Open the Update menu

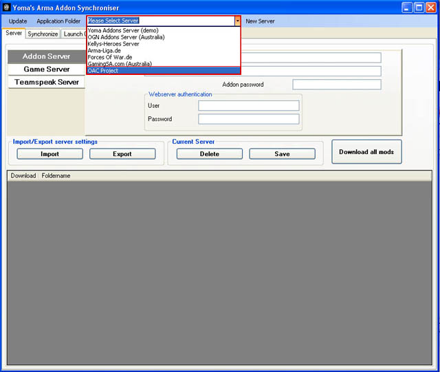coord(18,21)
